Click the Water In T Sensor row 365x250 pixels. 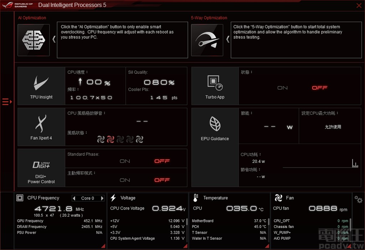[229, 238]
